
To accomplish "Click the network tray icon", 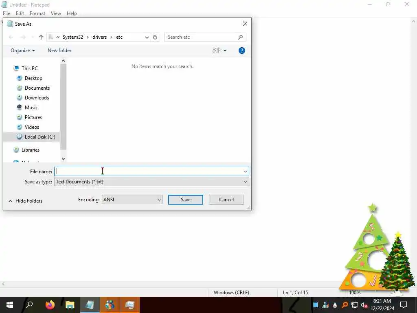I will click(x=355, y=305).
